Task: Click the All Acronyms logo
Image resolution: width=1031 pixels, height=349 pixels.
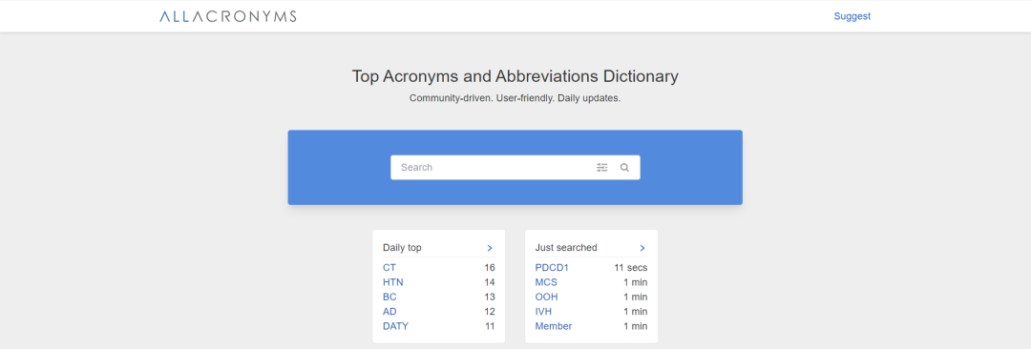Action: 227,16
